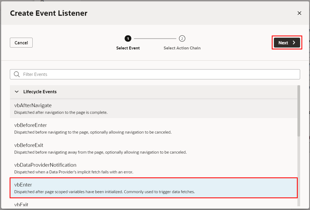Collapse the Lifecycle Events section chevron
This screenshot has height=210, width=310.
point(17,92)
